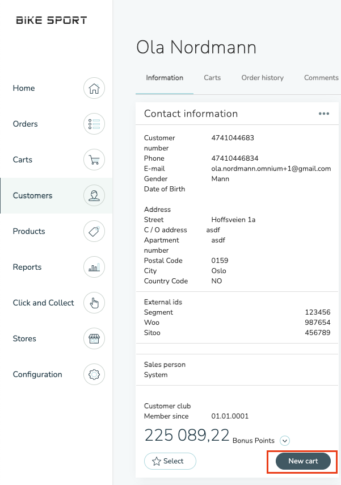Click the New cart button

301,462
